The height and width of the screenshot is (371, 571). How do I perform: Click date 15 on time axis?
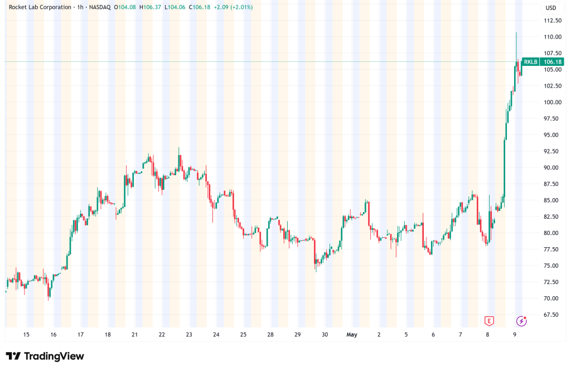[26, 335]
